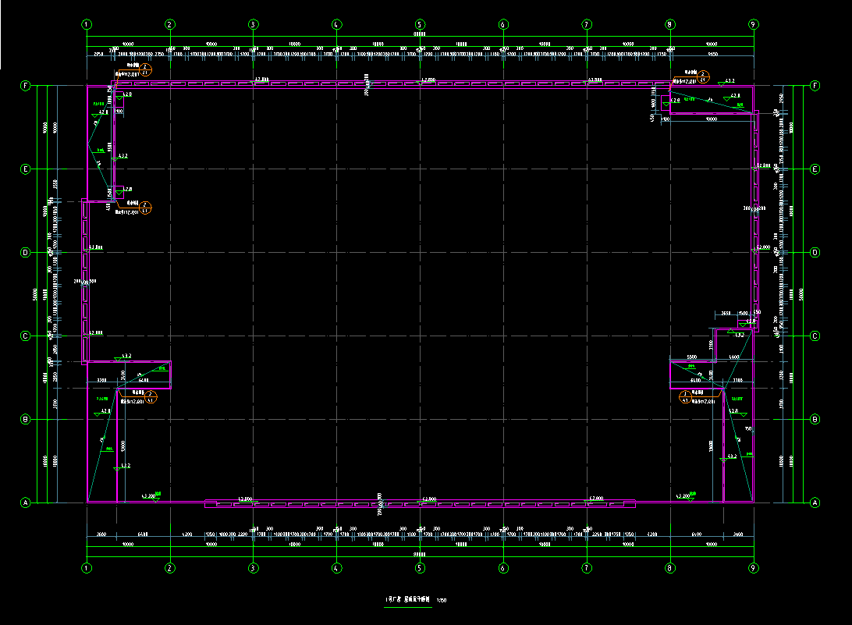Pick grid bubble 7 in the top row
This screenshot has height=625, width=852.
[587, 24]
